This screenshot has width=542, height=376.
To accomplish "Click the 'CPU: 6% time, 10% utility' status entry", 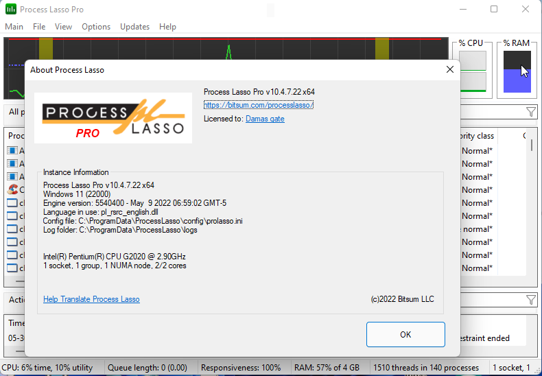I will pos(47,367).
